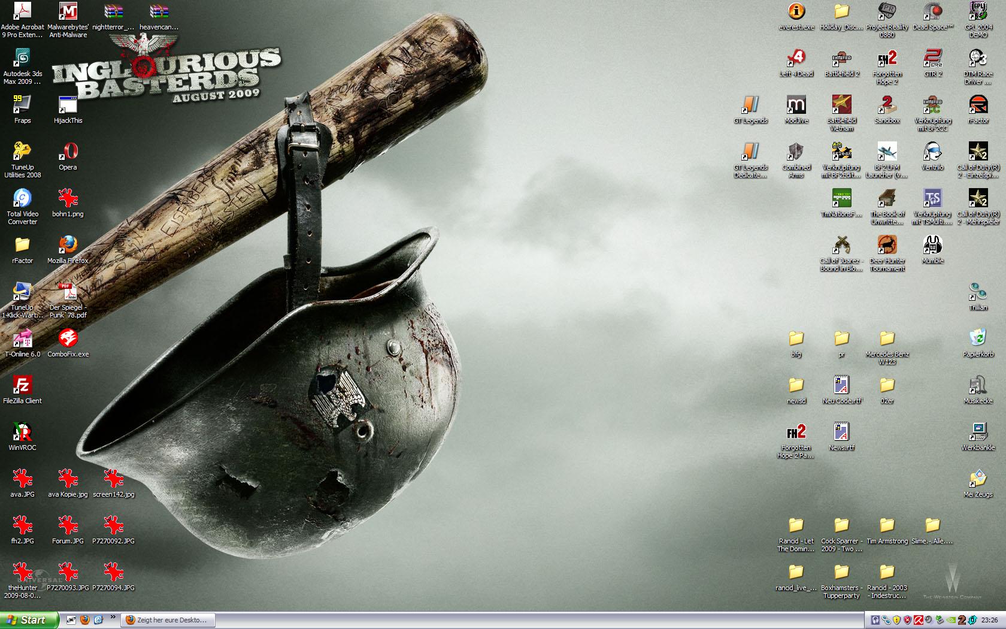1006x629 pixels.
Task: Launch the GPL 2004 DEMO shortcut
Action: [978, 20]
